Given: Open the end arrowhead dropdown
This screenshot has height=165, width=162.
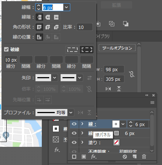Looking at the screenshot, I should coord(80,78).
